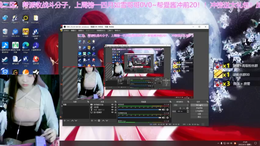Adjust the desktop audio volume slider
This screenshot has width=260, height=146.
[139, 110]
